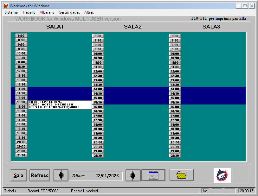Select the 8:00 slot in SALA1
This screenshot has width=258, height=196.
click(x=21, y=36)
